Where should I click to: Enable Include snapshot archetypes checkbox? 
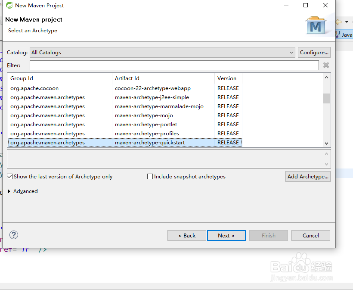(150, 176)
